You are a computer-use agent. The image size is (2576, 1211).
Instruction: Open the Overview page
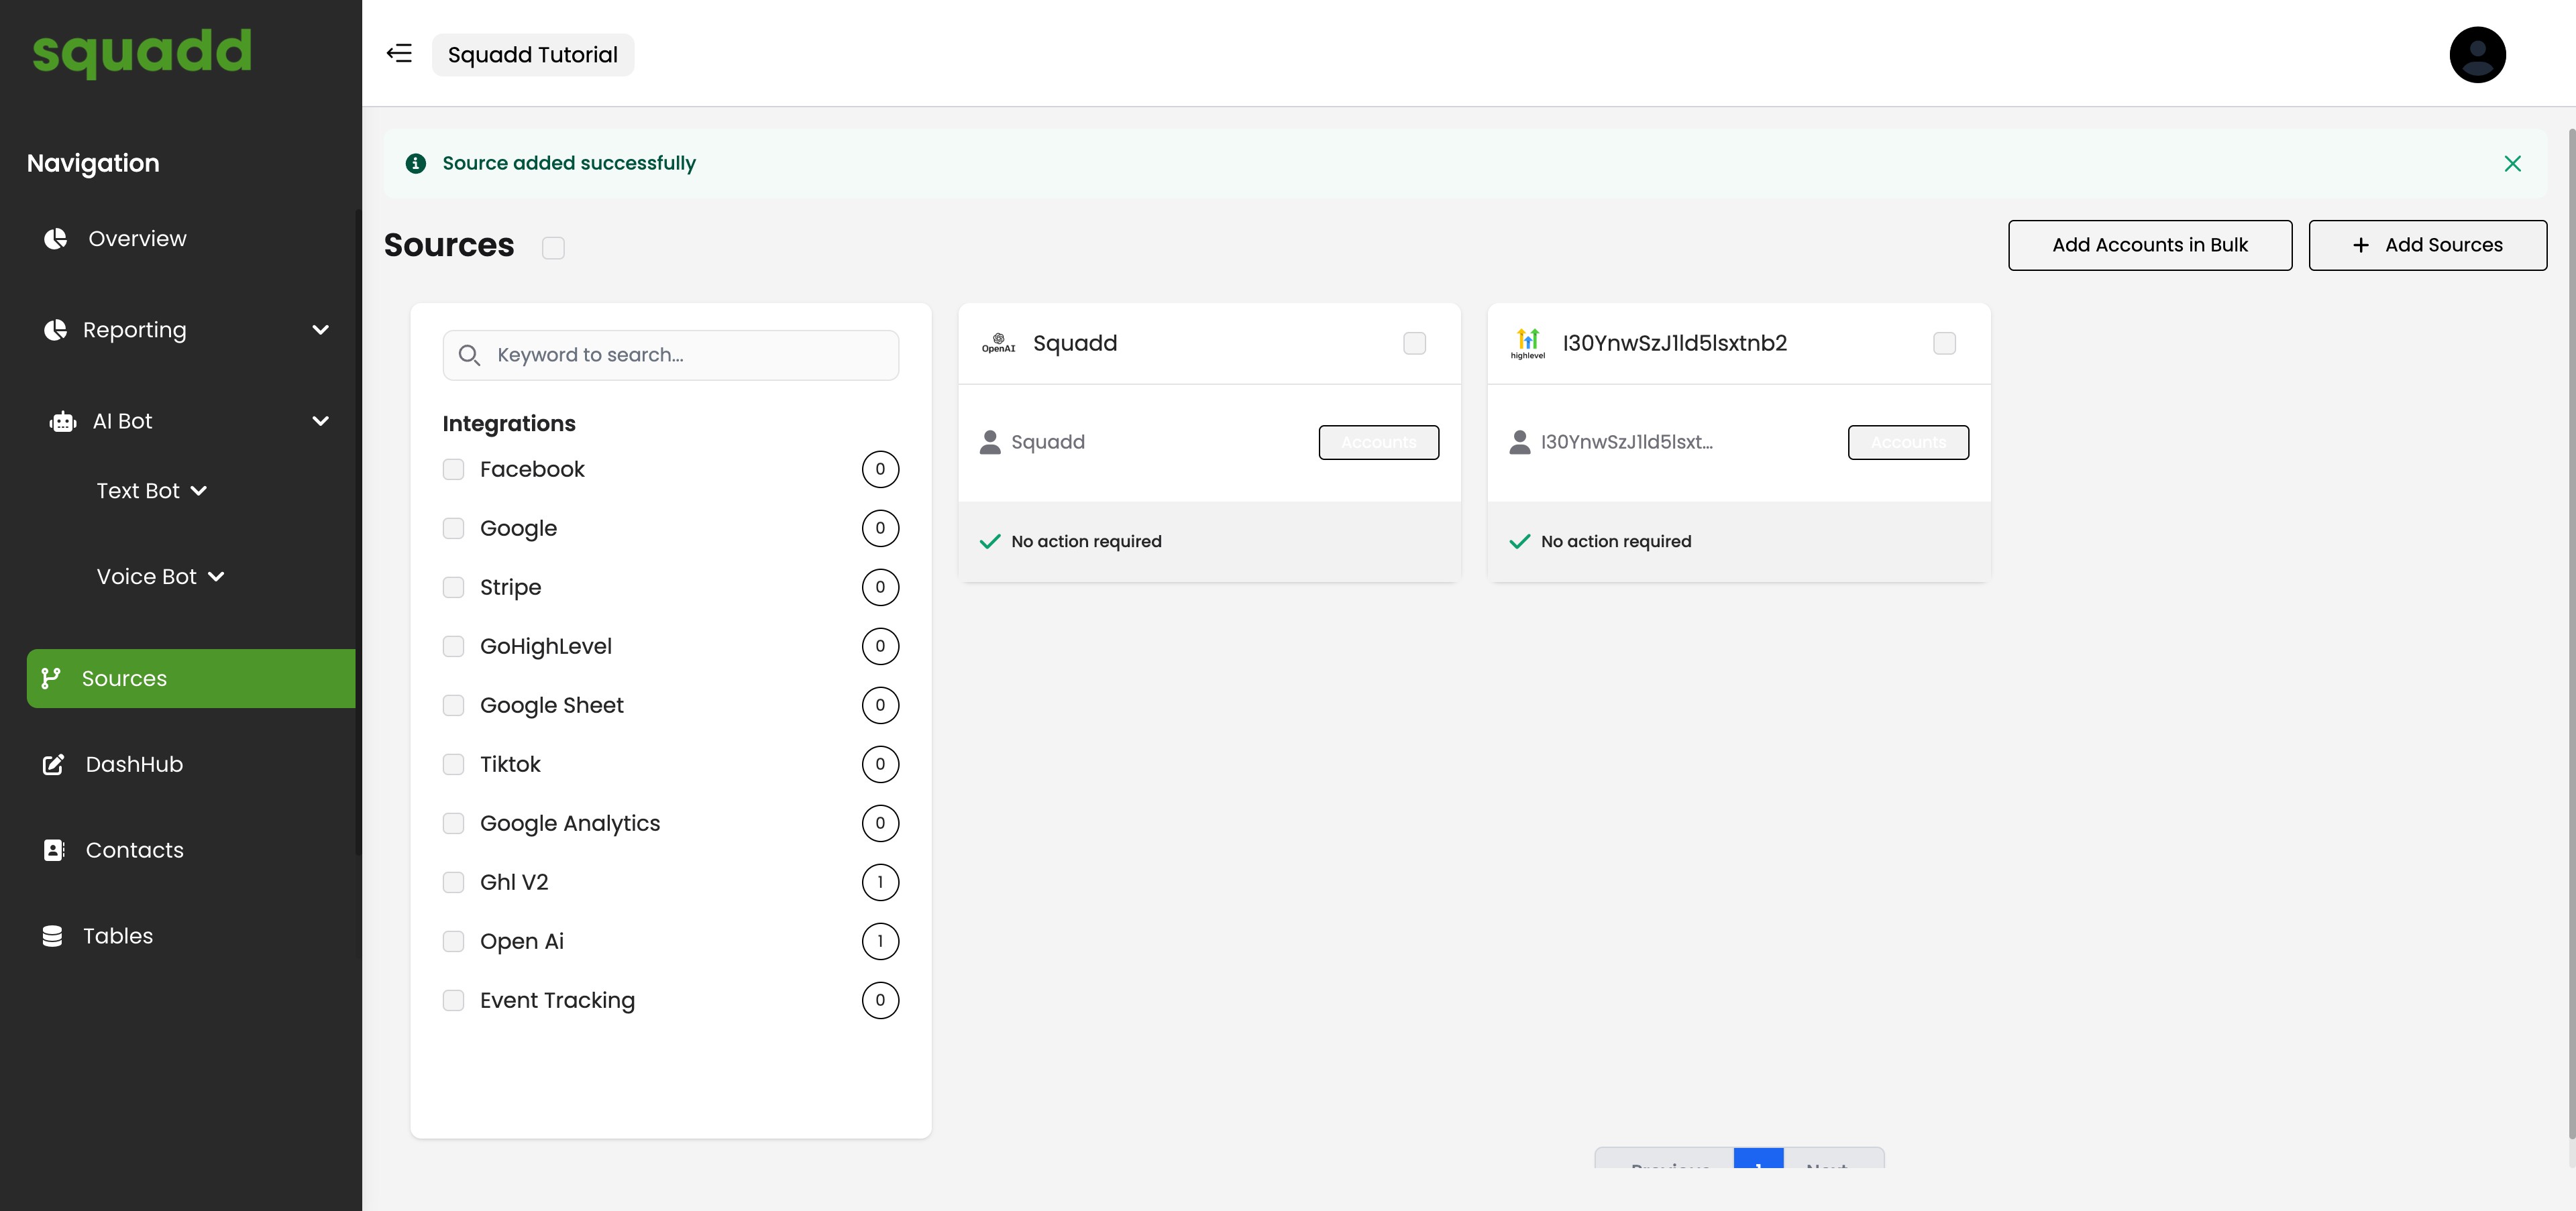coord(137,239)
